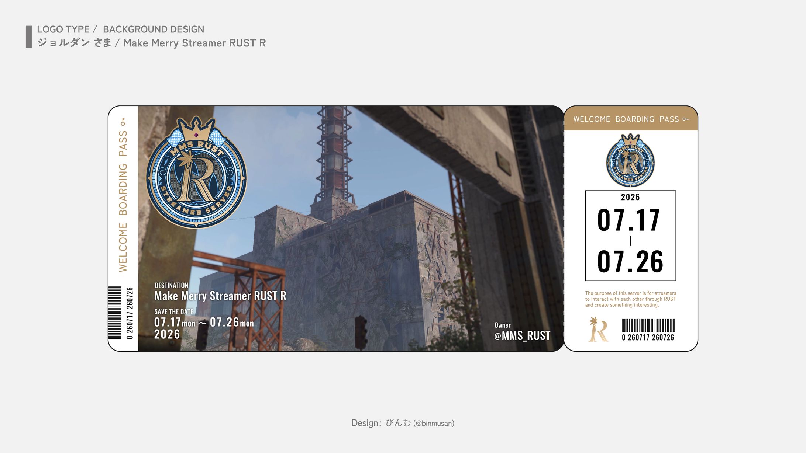Click the vertical '0 260717 260726' number on the left strip
806x453 pixels.
[x=129, y=313]
